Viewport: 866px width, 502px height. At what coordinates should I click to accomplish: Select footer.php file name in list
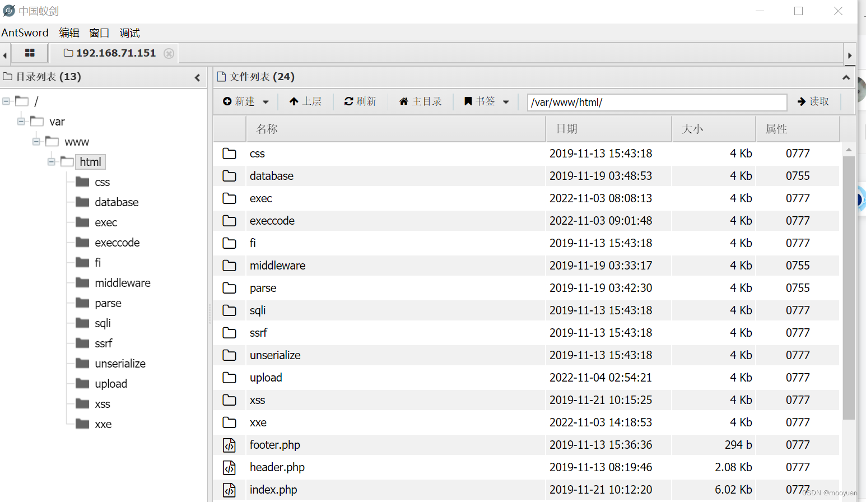point(275,445)
